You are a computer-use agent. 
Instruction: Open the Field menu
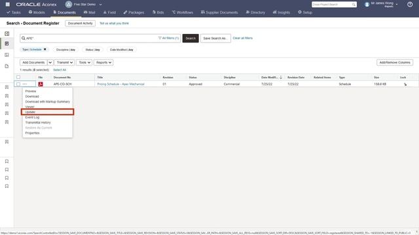tap(109, 12)
